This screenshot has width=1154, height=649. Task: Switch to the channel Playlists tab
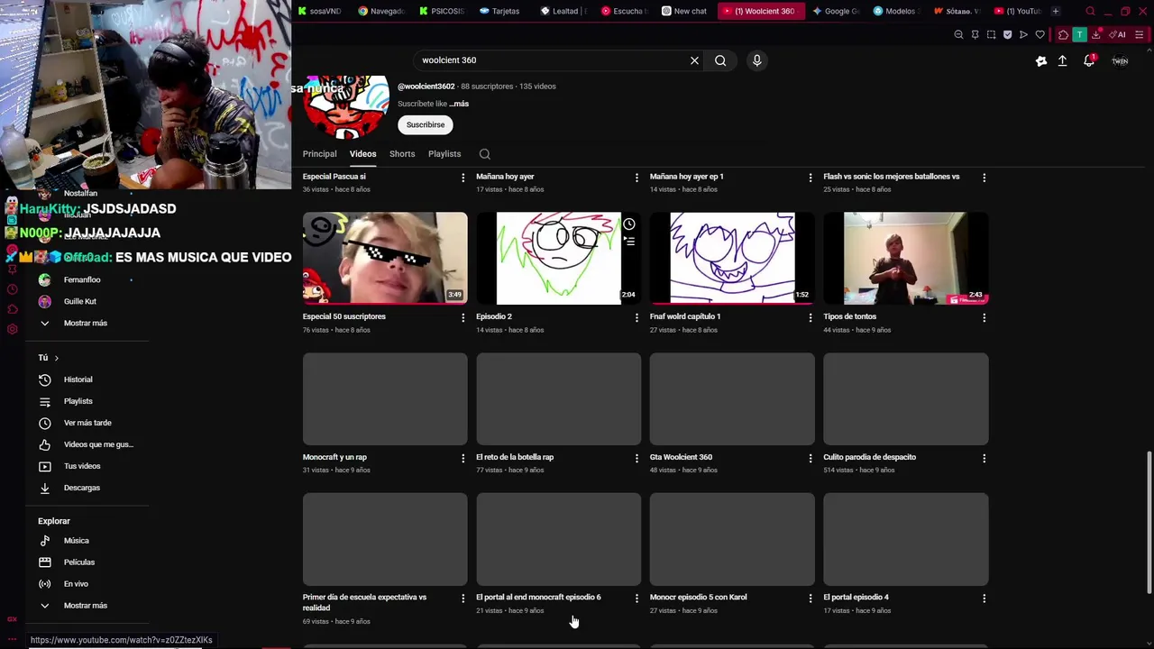(444, 154)
